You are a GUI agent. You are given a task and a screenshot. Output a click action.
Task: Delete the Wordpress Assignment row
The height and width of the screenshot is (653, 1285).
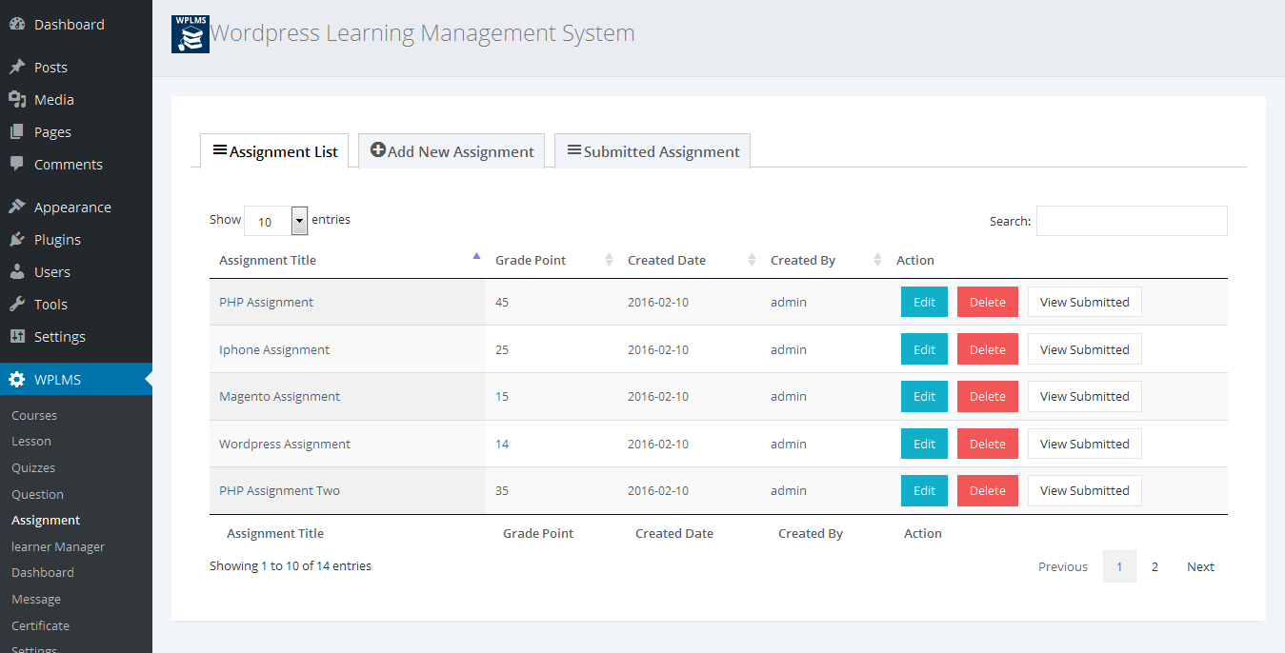tap(988, 444)
